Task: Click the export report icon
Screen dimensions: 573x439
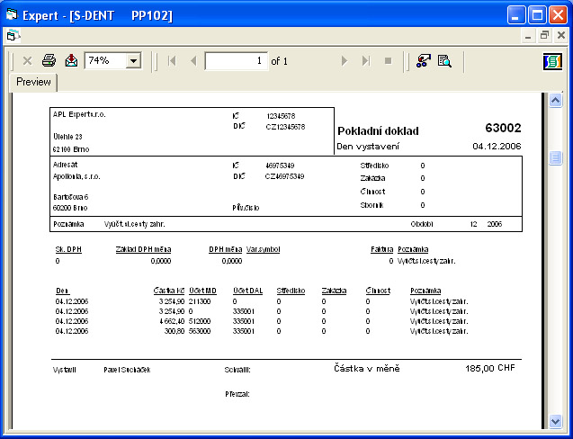Action: (x=71, y=61)
